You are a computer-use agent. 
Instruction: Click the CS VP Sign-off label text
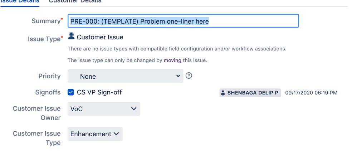pos(99,92)
